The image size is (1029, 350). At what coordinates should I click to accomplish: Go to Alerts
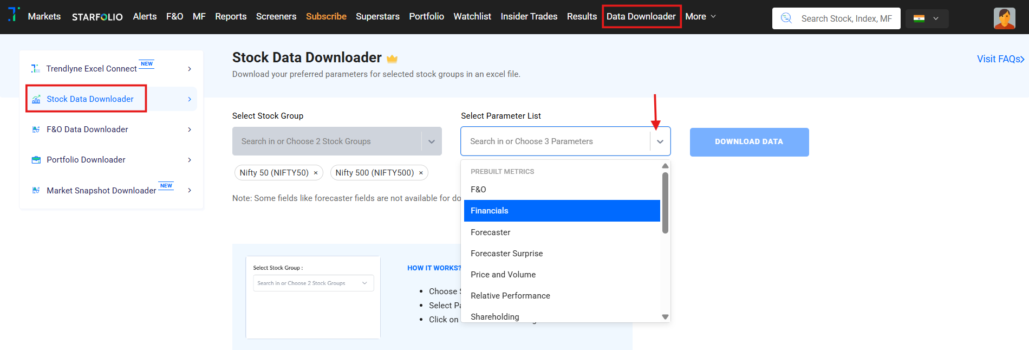coord(145,16)
